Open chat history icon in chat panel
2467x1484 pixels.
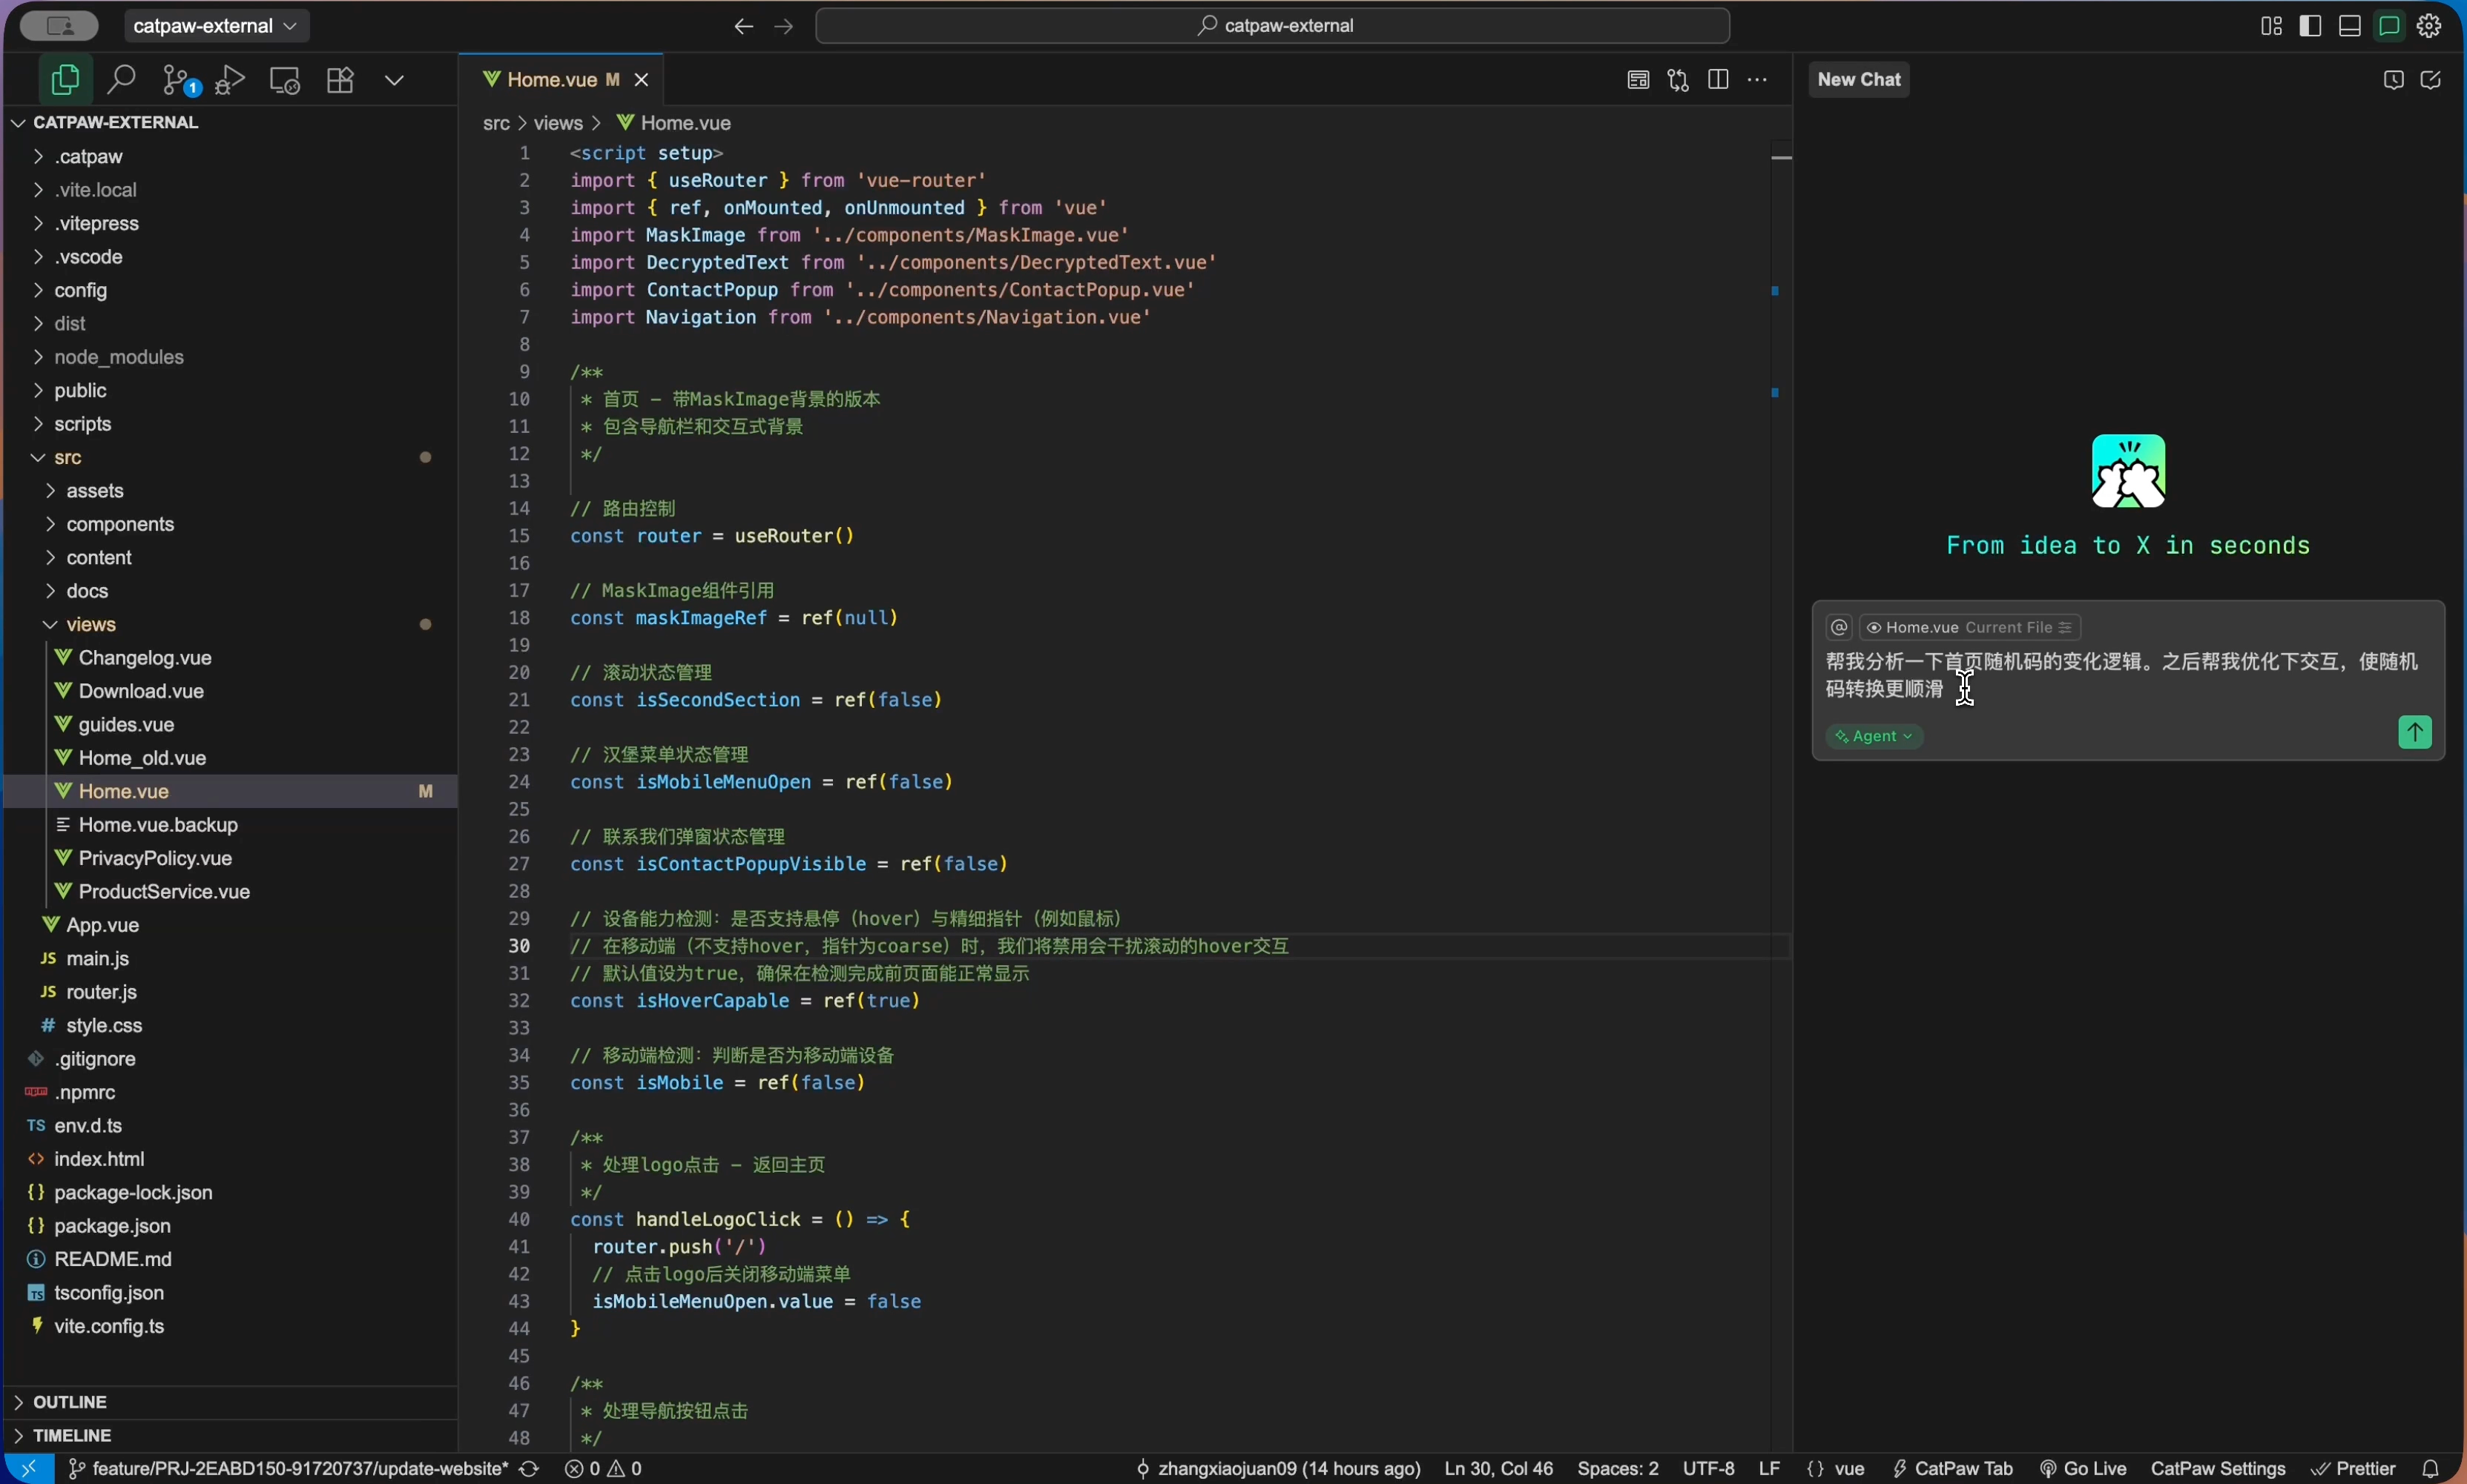[2393, 80]
